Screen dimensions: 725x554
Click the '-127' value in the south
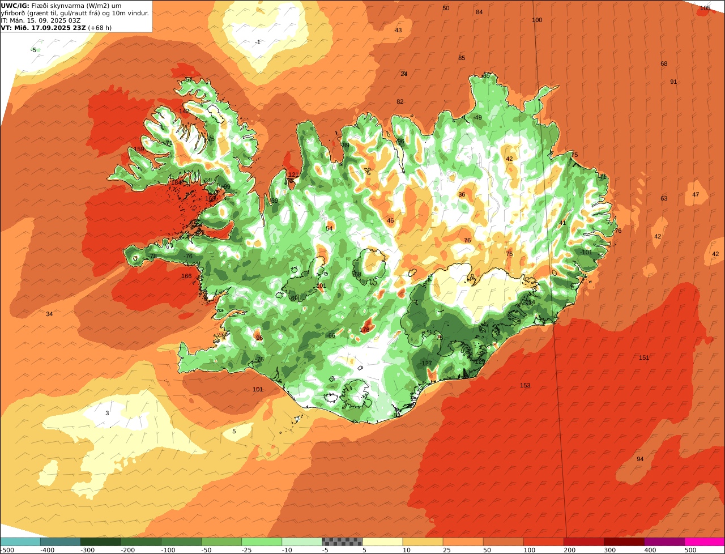click(426, 363)
